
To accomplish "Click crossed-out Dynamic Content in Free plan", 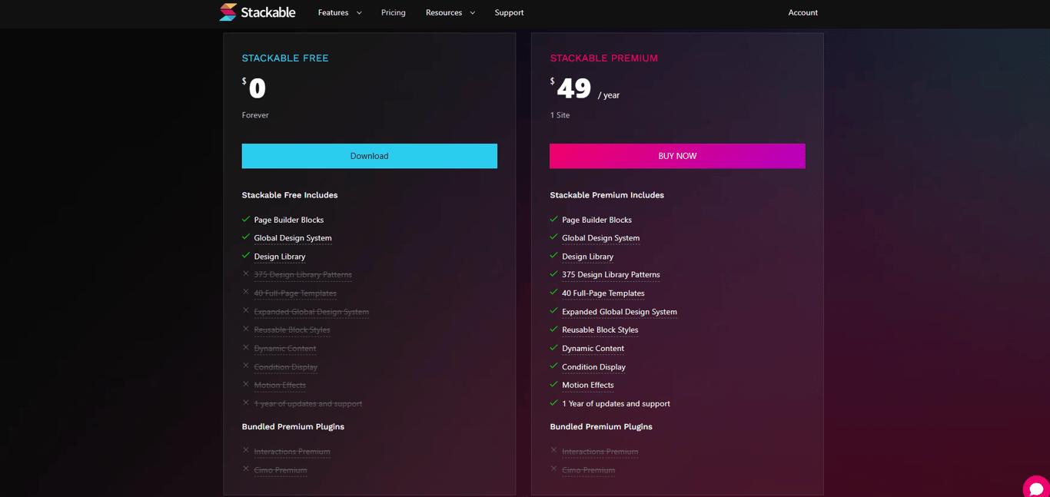I will [285, 349].
